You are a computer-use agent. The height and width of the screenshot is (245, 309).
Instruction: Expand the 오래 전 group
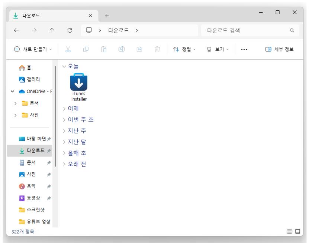64,164
